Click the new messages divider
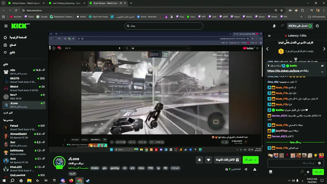This screenshot has width=327, height=184. point(295,142)
